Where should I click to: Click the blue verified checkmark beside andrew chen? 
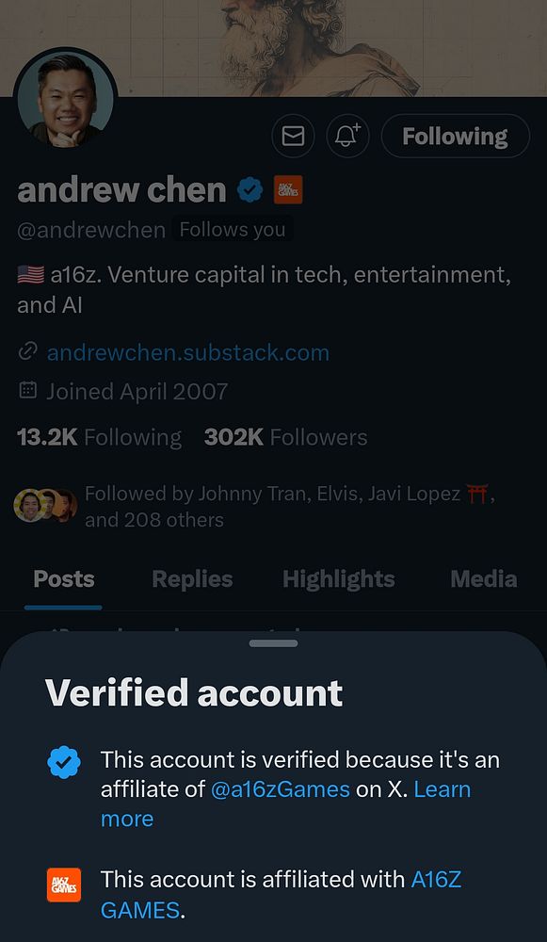click(x=249, y=189)
